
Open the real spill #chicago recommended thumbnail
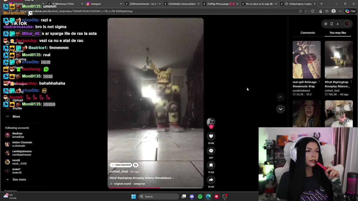click(x=307, y=60)
